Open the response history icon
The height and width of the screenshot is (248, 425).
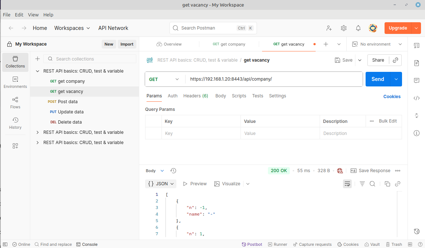tap(173, 171)
